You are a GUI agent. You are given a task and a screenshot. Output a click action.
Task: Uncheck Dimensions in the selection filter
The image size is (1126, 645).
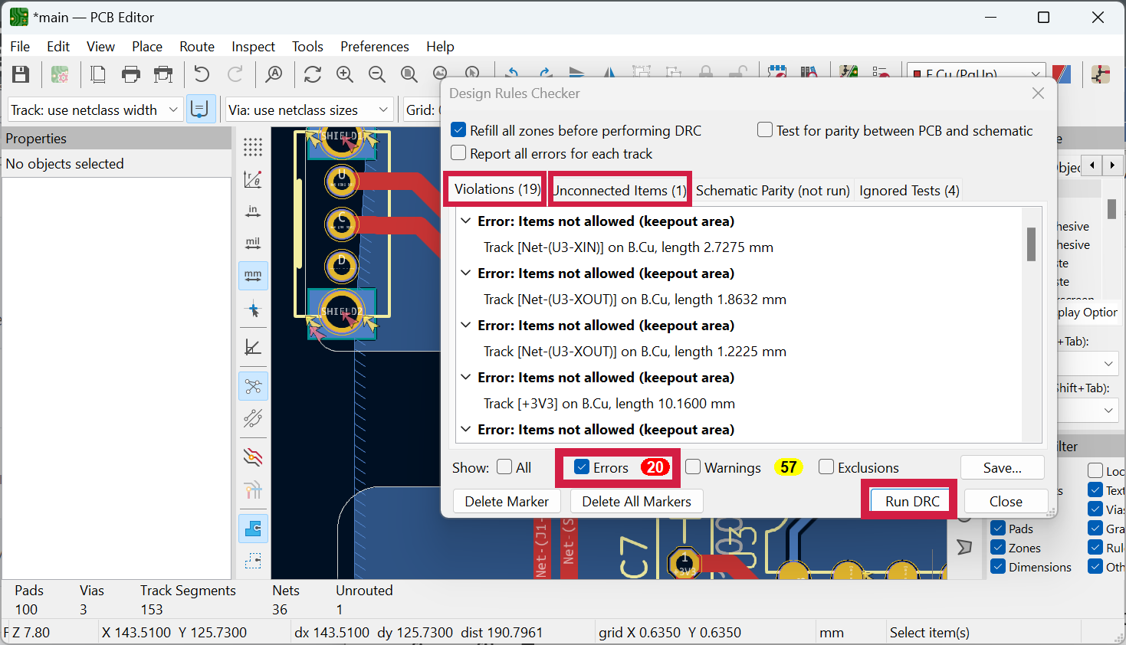click(998, 567)
